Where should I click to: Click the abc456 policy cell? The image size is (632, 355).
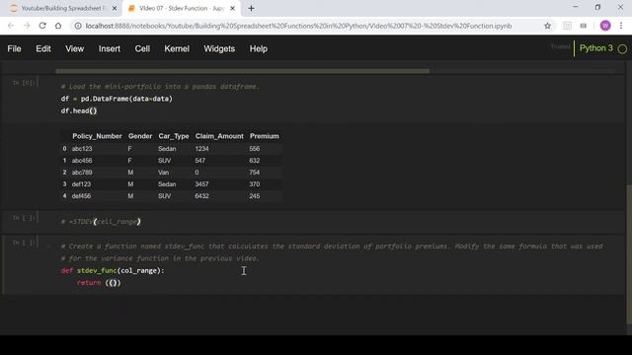click(82, 160)
